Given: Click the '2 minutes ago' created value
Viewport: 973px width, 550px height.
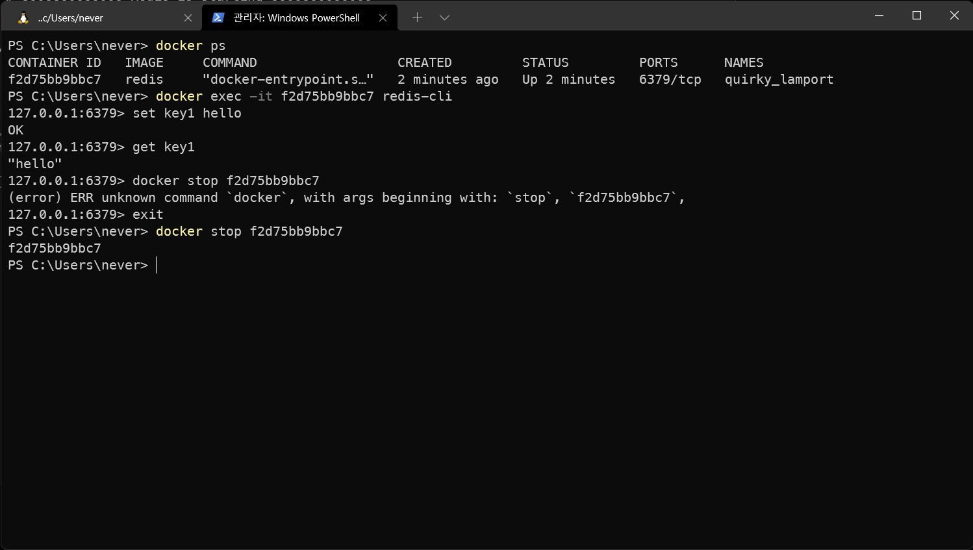Looking at the screenshot, I should click(448, 79).
